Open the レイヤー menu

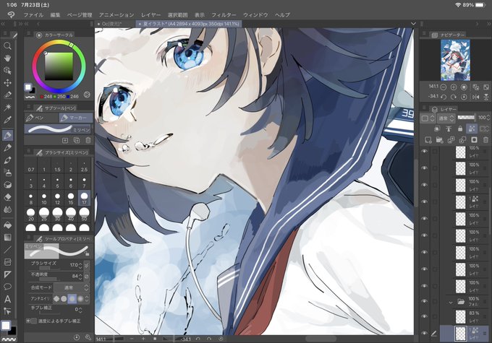[150, 14]
